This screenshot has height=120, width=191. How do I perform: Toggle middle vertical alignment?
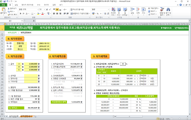coord(57,9)
